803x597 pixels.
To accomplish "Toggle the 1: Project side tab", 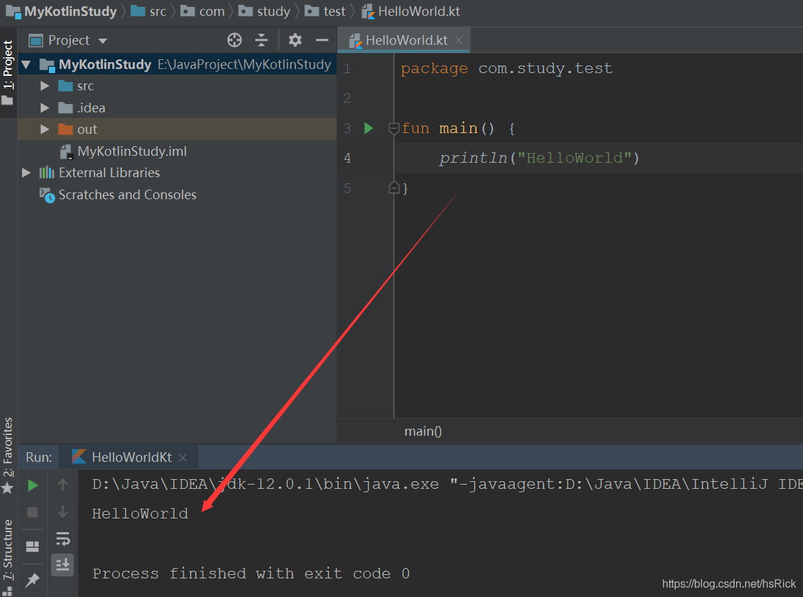I will tap(8, 72).
